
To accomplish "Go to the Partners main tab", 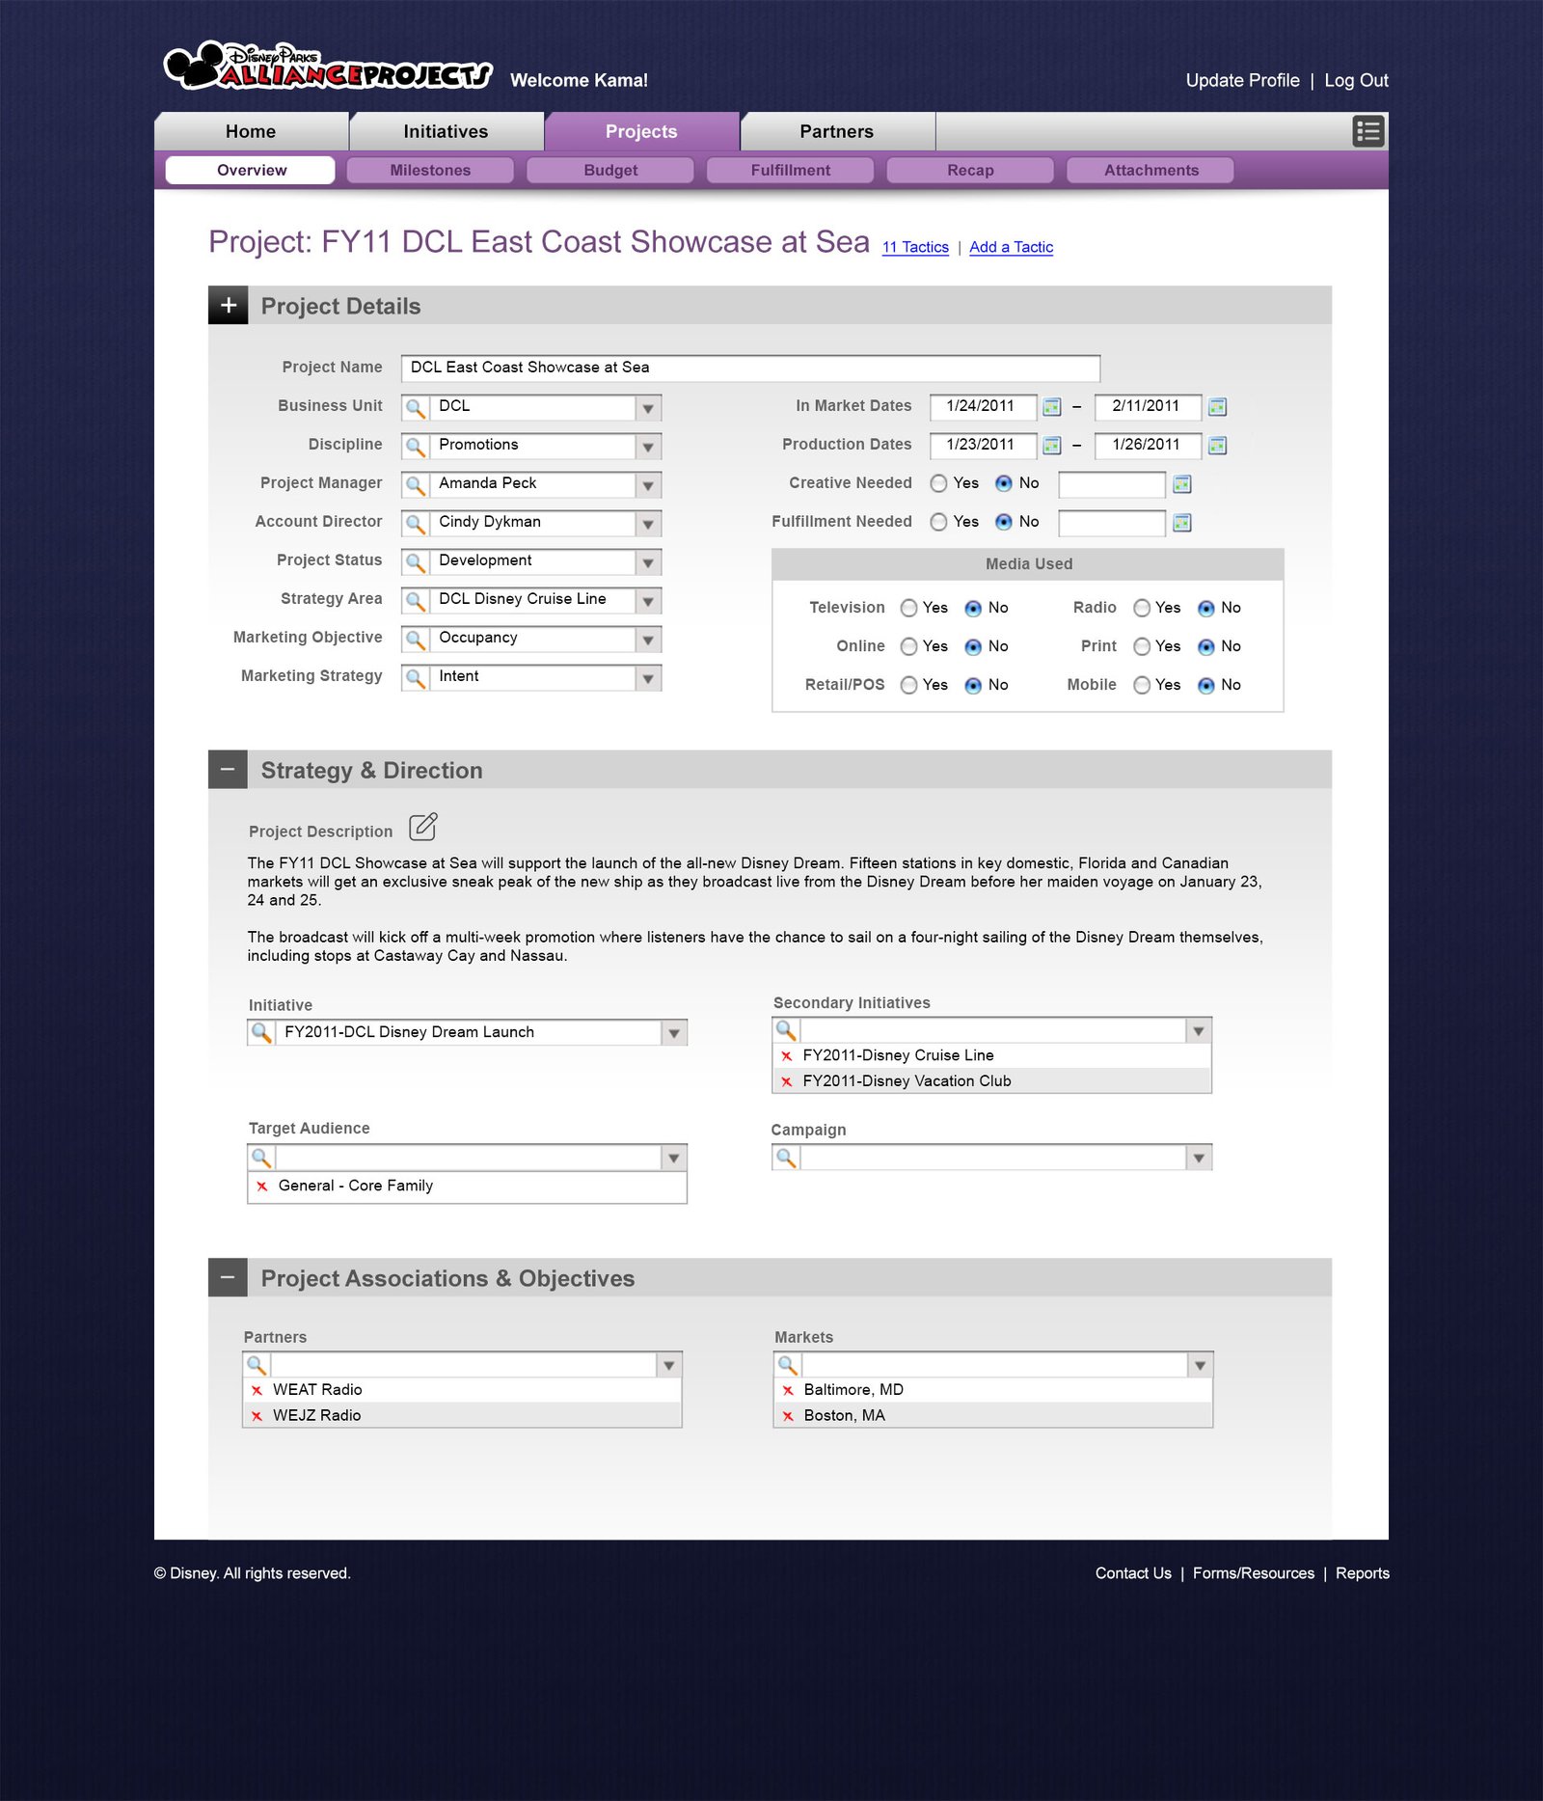I will click(x=836, y=132).
